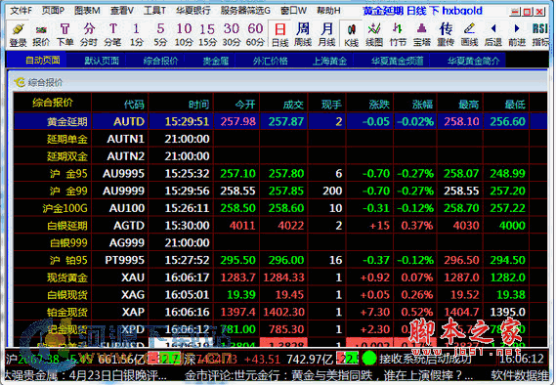Switch to the 外汇价格 tab
This screenshot has height=385, width=556.
pos(271,61)
